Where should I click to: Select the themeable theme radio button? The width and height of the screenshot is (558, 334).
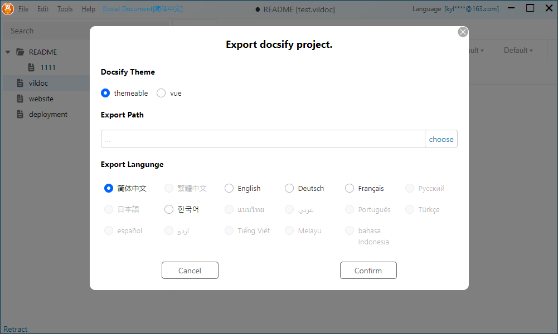click(105, 93)
